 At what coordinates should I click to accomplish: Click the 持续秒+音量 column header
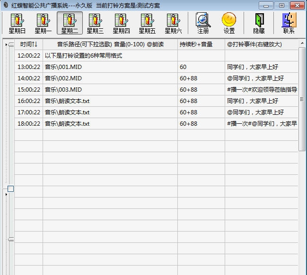pyautogui.click(x=201, y=44)
